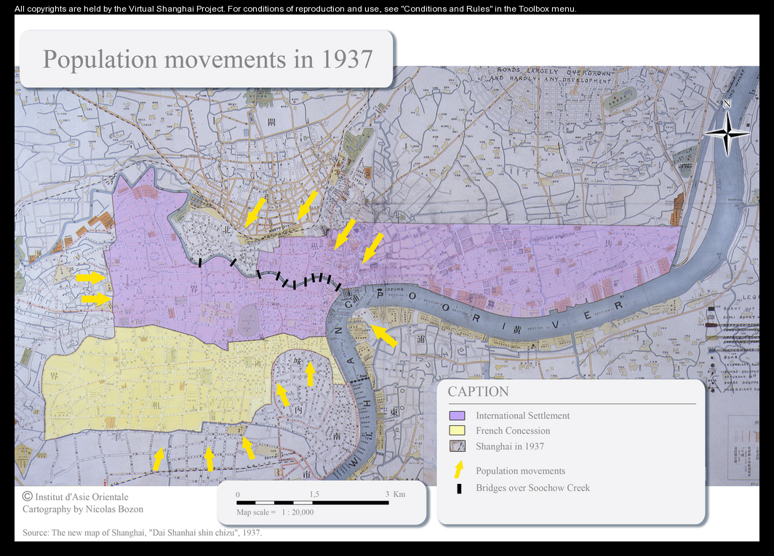Select the yellow French Concession legend swatch

pos(458,431)
